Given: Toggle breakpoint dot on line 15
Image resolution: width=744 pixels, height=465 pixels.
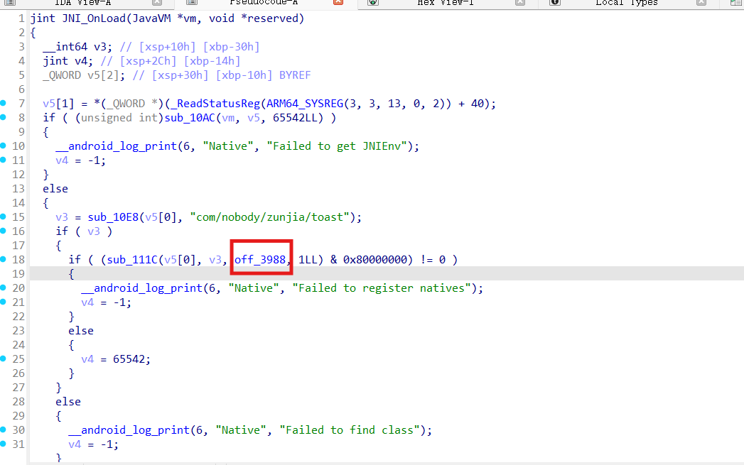Looking at the screenshot, I should pos(4,217).
